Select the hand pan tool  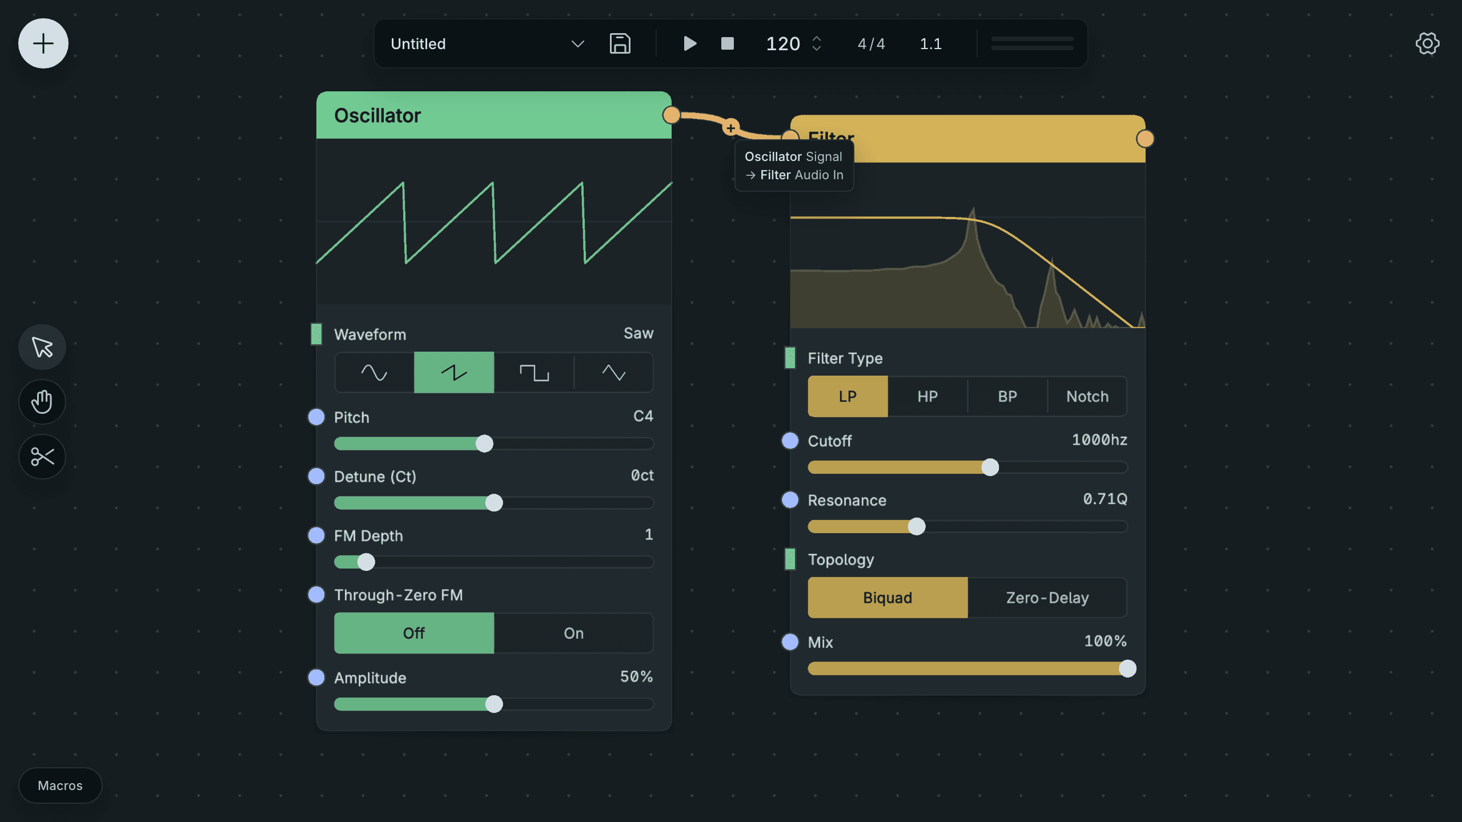42,402
